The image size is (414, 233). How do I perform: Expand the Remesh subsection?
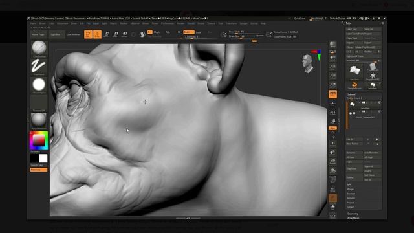pos(351,198)
